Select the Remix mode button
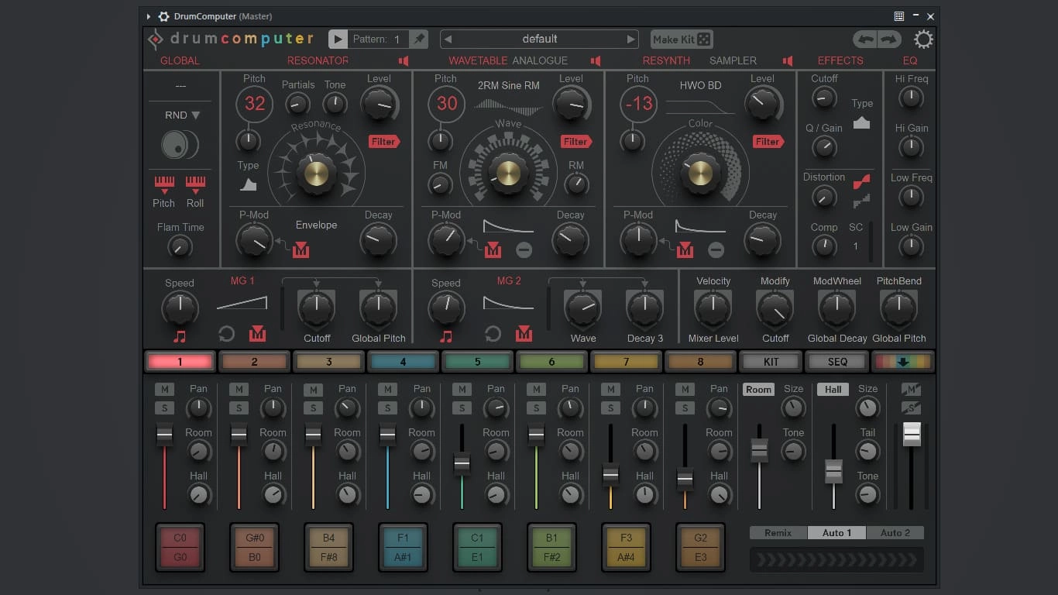Image resolution: width=1058 pixels, height=595 pixels. 778,532
